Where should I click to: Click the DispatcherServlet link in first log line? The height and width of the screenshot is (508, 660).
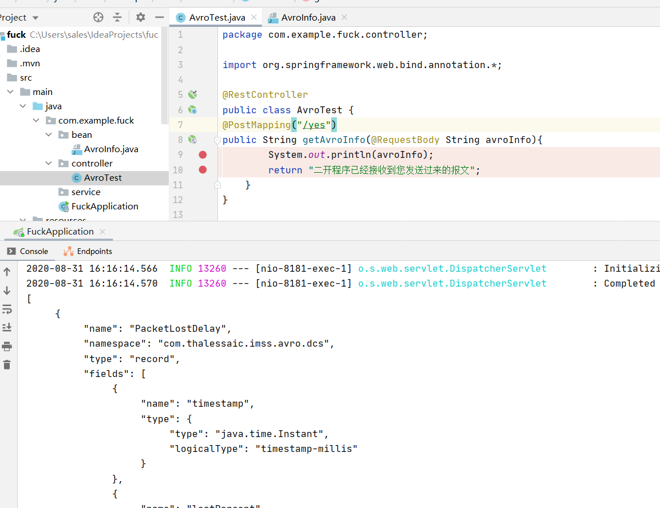[x=452, y=268]
